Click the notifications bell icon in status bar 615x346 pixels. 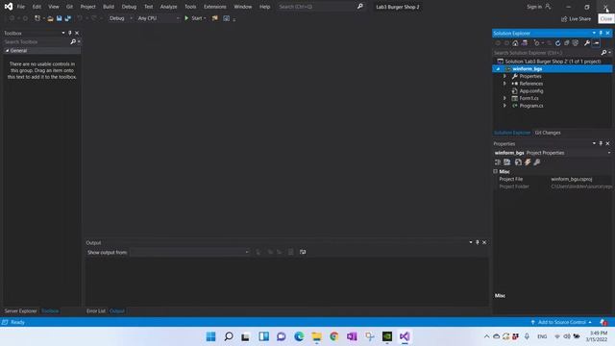click(x=603, y=322)
